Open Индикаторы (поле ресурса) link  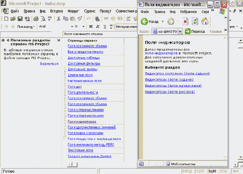pos(170,92)
